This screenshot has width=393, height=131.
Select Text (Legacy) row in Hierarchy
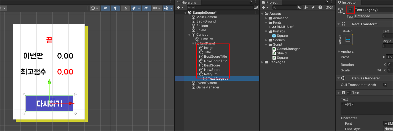pos(217,79)
